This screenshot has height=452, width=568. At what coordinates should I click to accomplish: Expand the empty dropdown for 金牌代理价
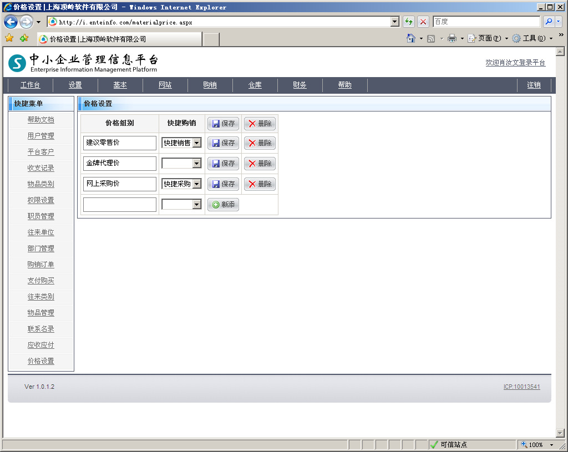[x=196, y=164]
